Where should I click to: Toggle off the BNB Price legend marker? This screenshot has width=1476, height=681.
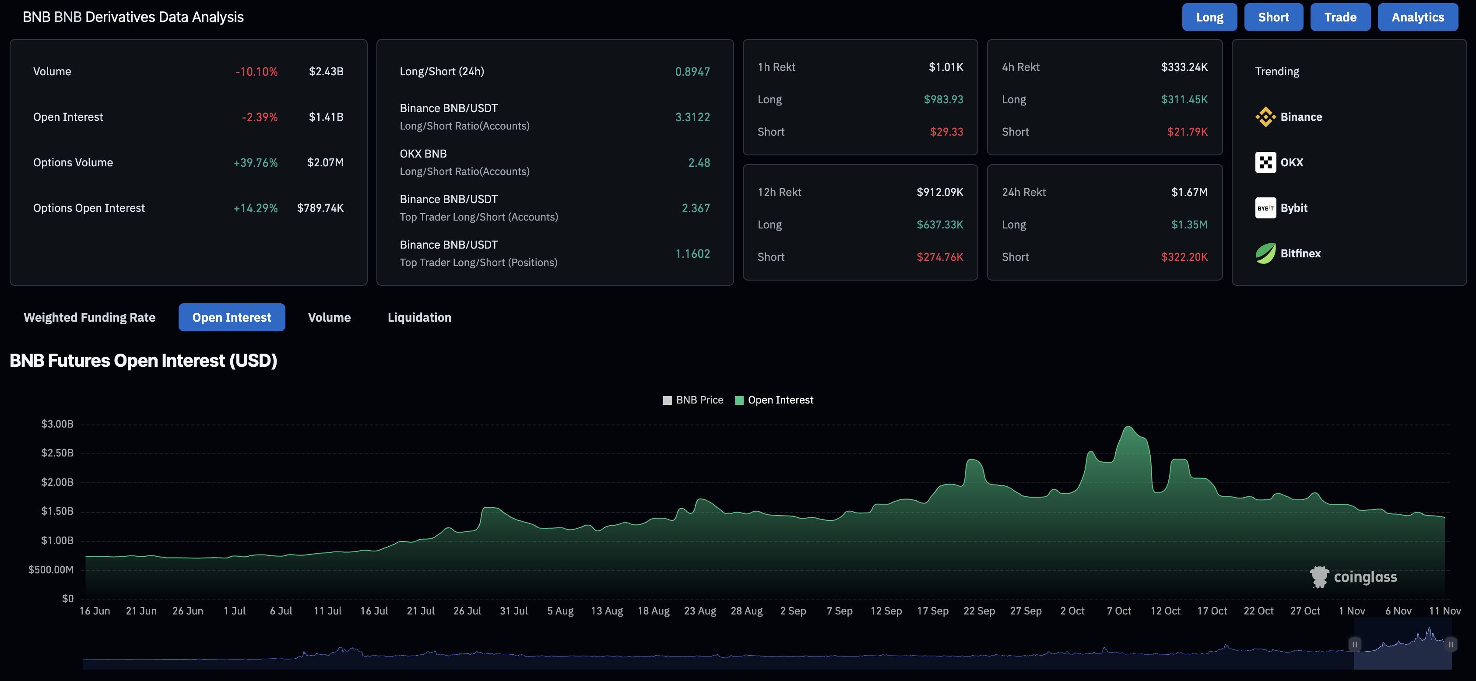[668, 400]
